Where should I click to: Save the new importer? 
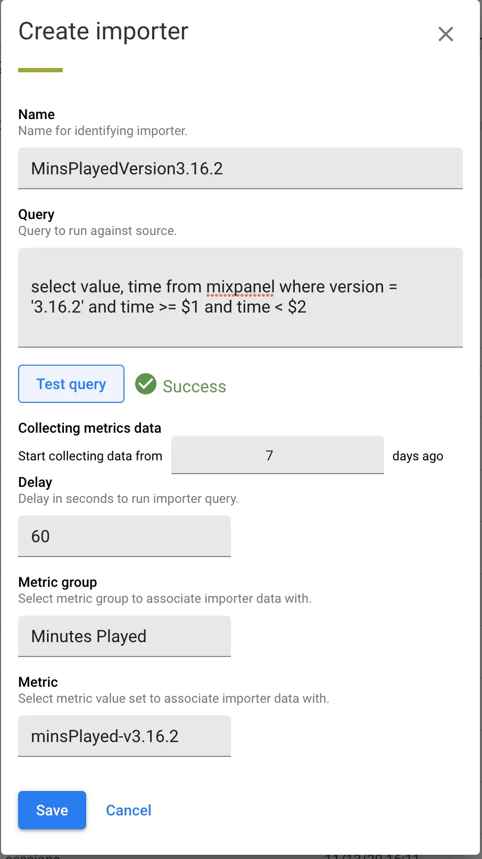pyautogui.click(x=52, y=810)
